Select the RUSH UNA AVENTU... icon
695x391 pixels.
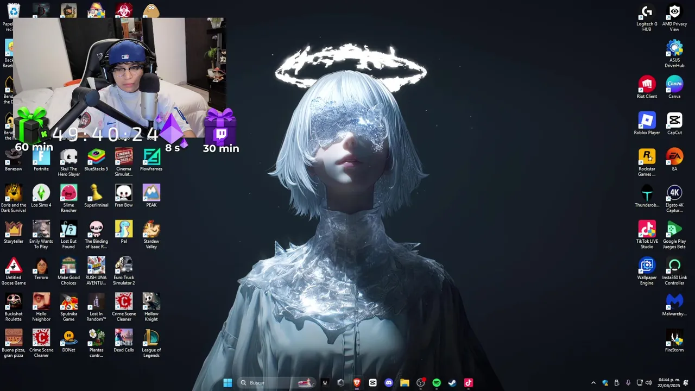click(x=96, y=271)
